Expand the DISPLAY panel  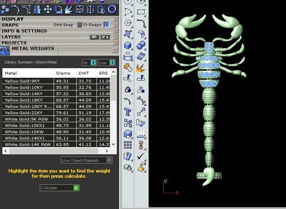12,19
